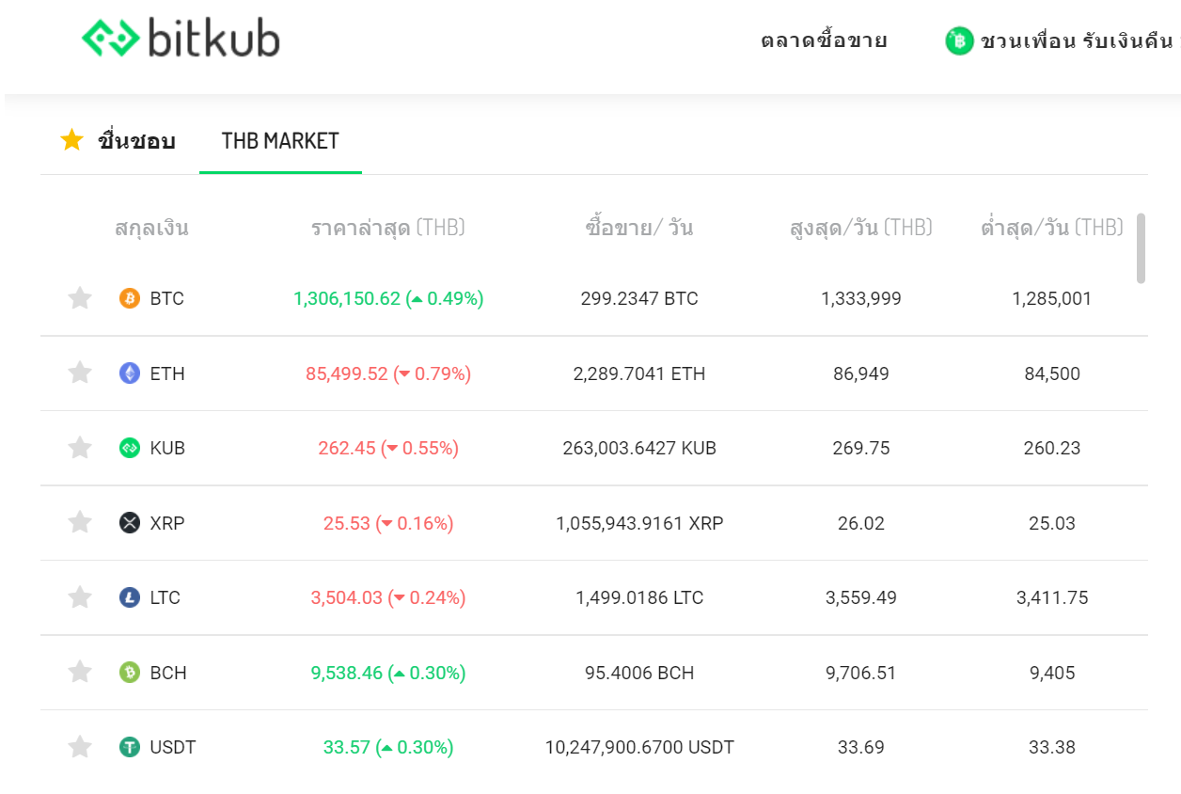Toggle favorite star for USDT

click(x=80, y=747)
